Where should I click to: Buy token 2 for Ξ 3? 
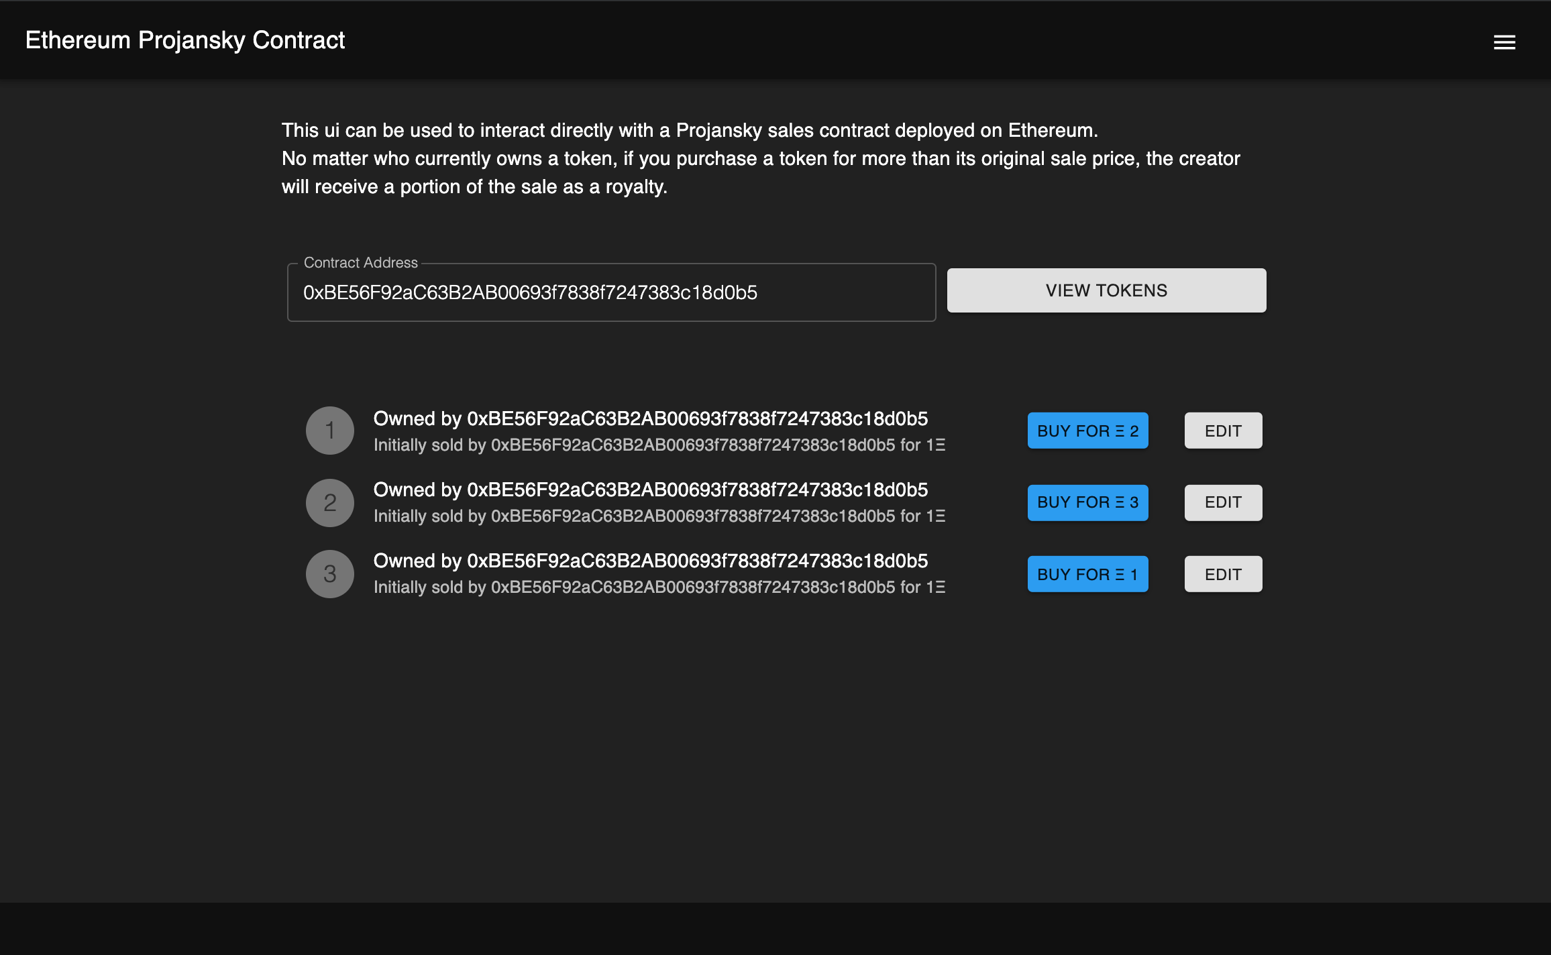(x=1087, y=502)
